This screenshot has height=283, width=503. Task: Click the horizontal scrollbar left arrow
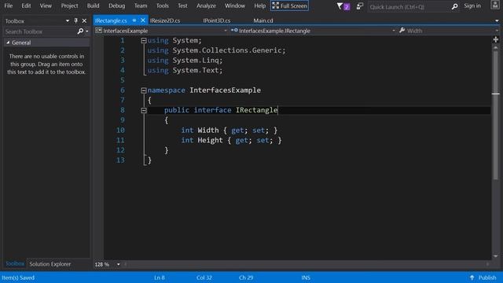(126, 264)
